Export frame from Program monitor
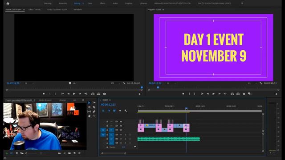This screenshot has height=160, width=285. click(x=244, y=94)
